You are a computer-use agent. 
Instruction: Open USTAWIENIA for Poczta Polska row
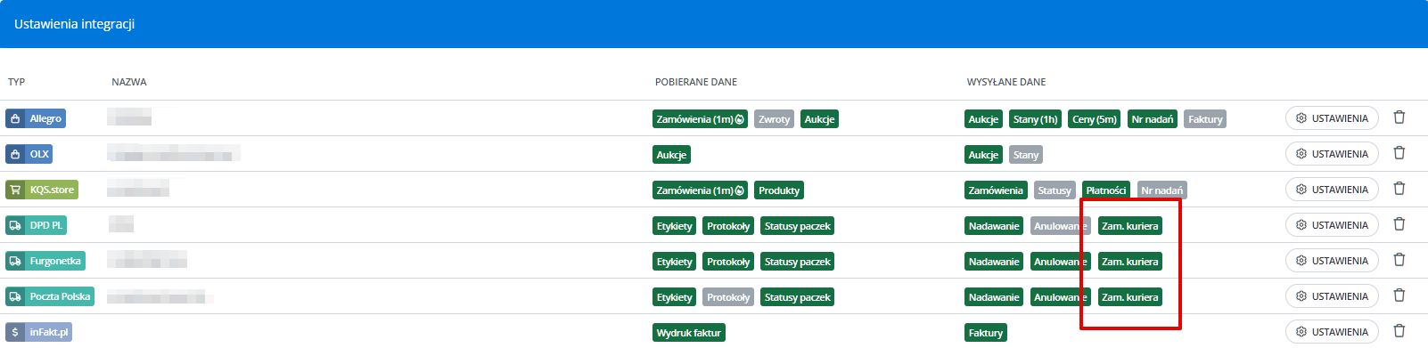pos(1332,296)
